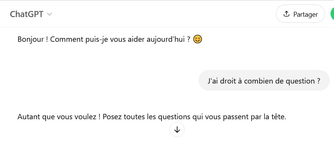Click the share upload arrow icon
Viewport: 334px width, 142px height.
click(x=287, y=14)
